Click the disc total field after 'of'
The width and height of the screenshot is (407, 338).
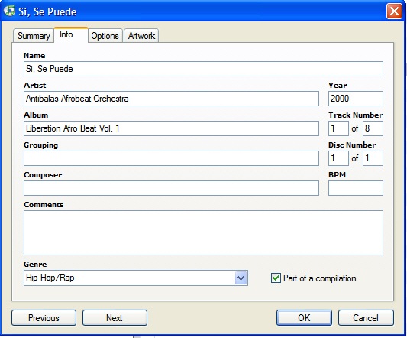click(373, 158)
